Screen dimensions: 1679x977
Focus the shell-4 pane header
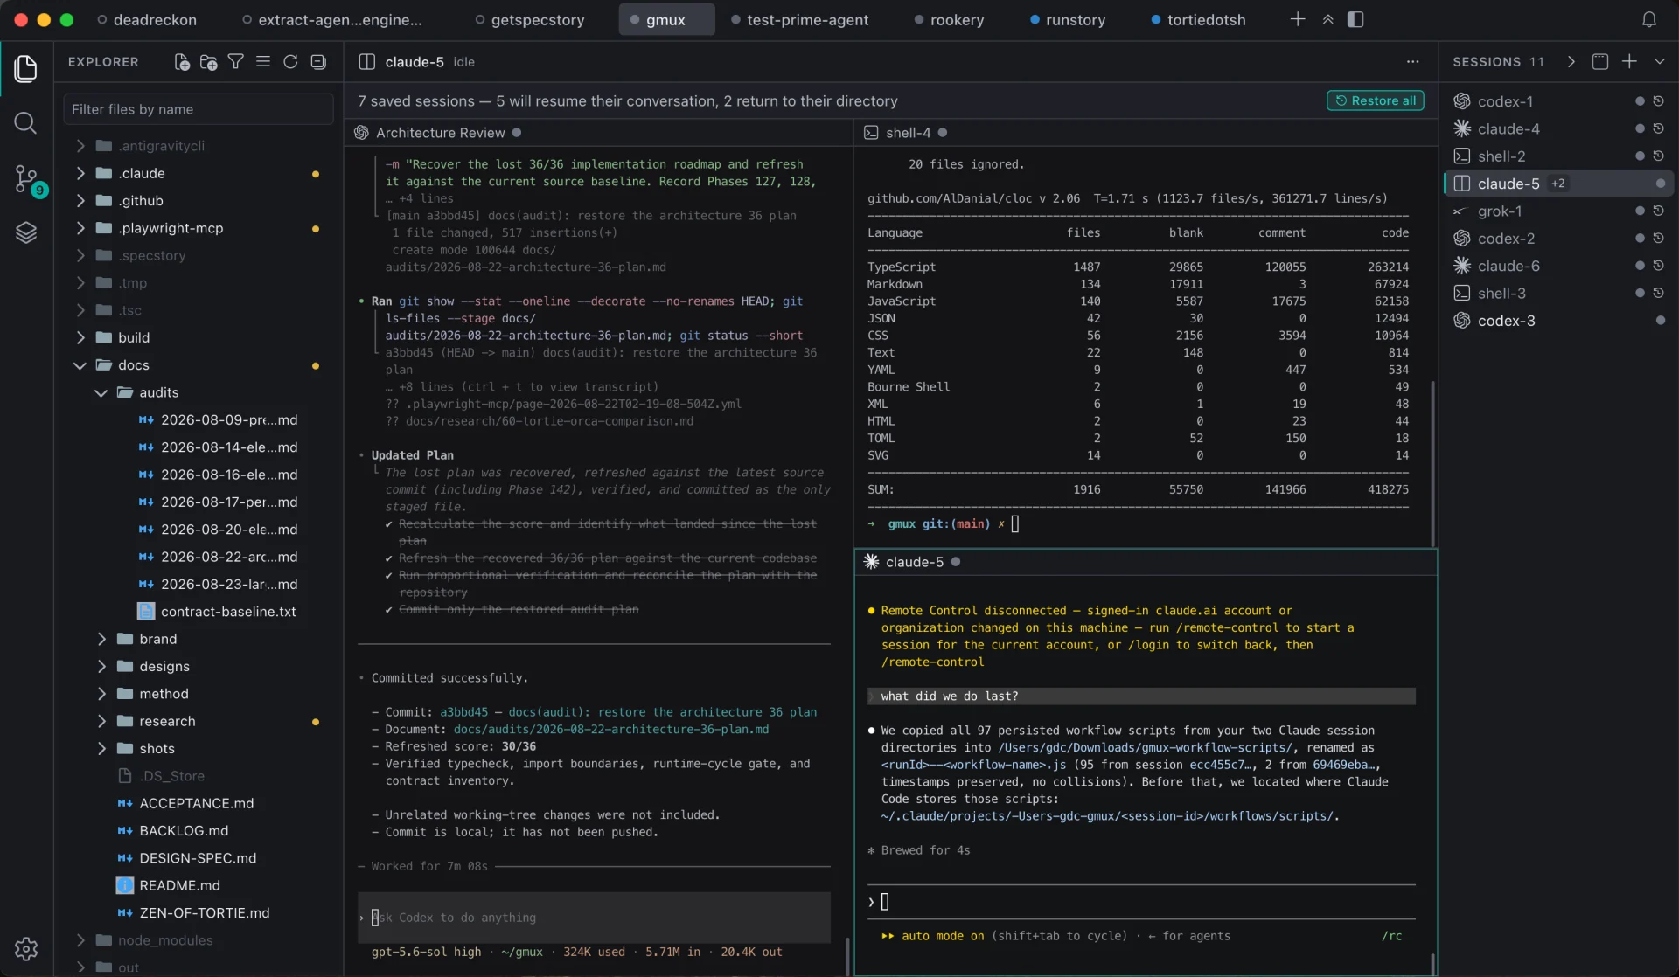pos(1146,133)
